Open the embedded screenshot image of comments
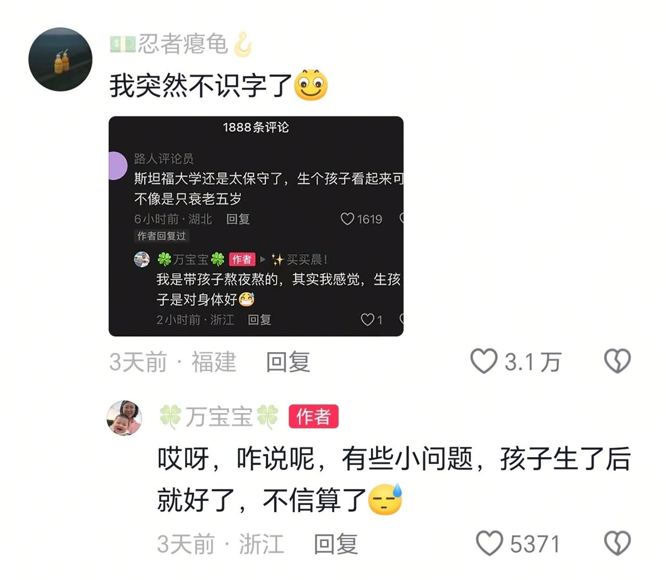The width and height of the screenshot is (666, 580). pos(256,226)
